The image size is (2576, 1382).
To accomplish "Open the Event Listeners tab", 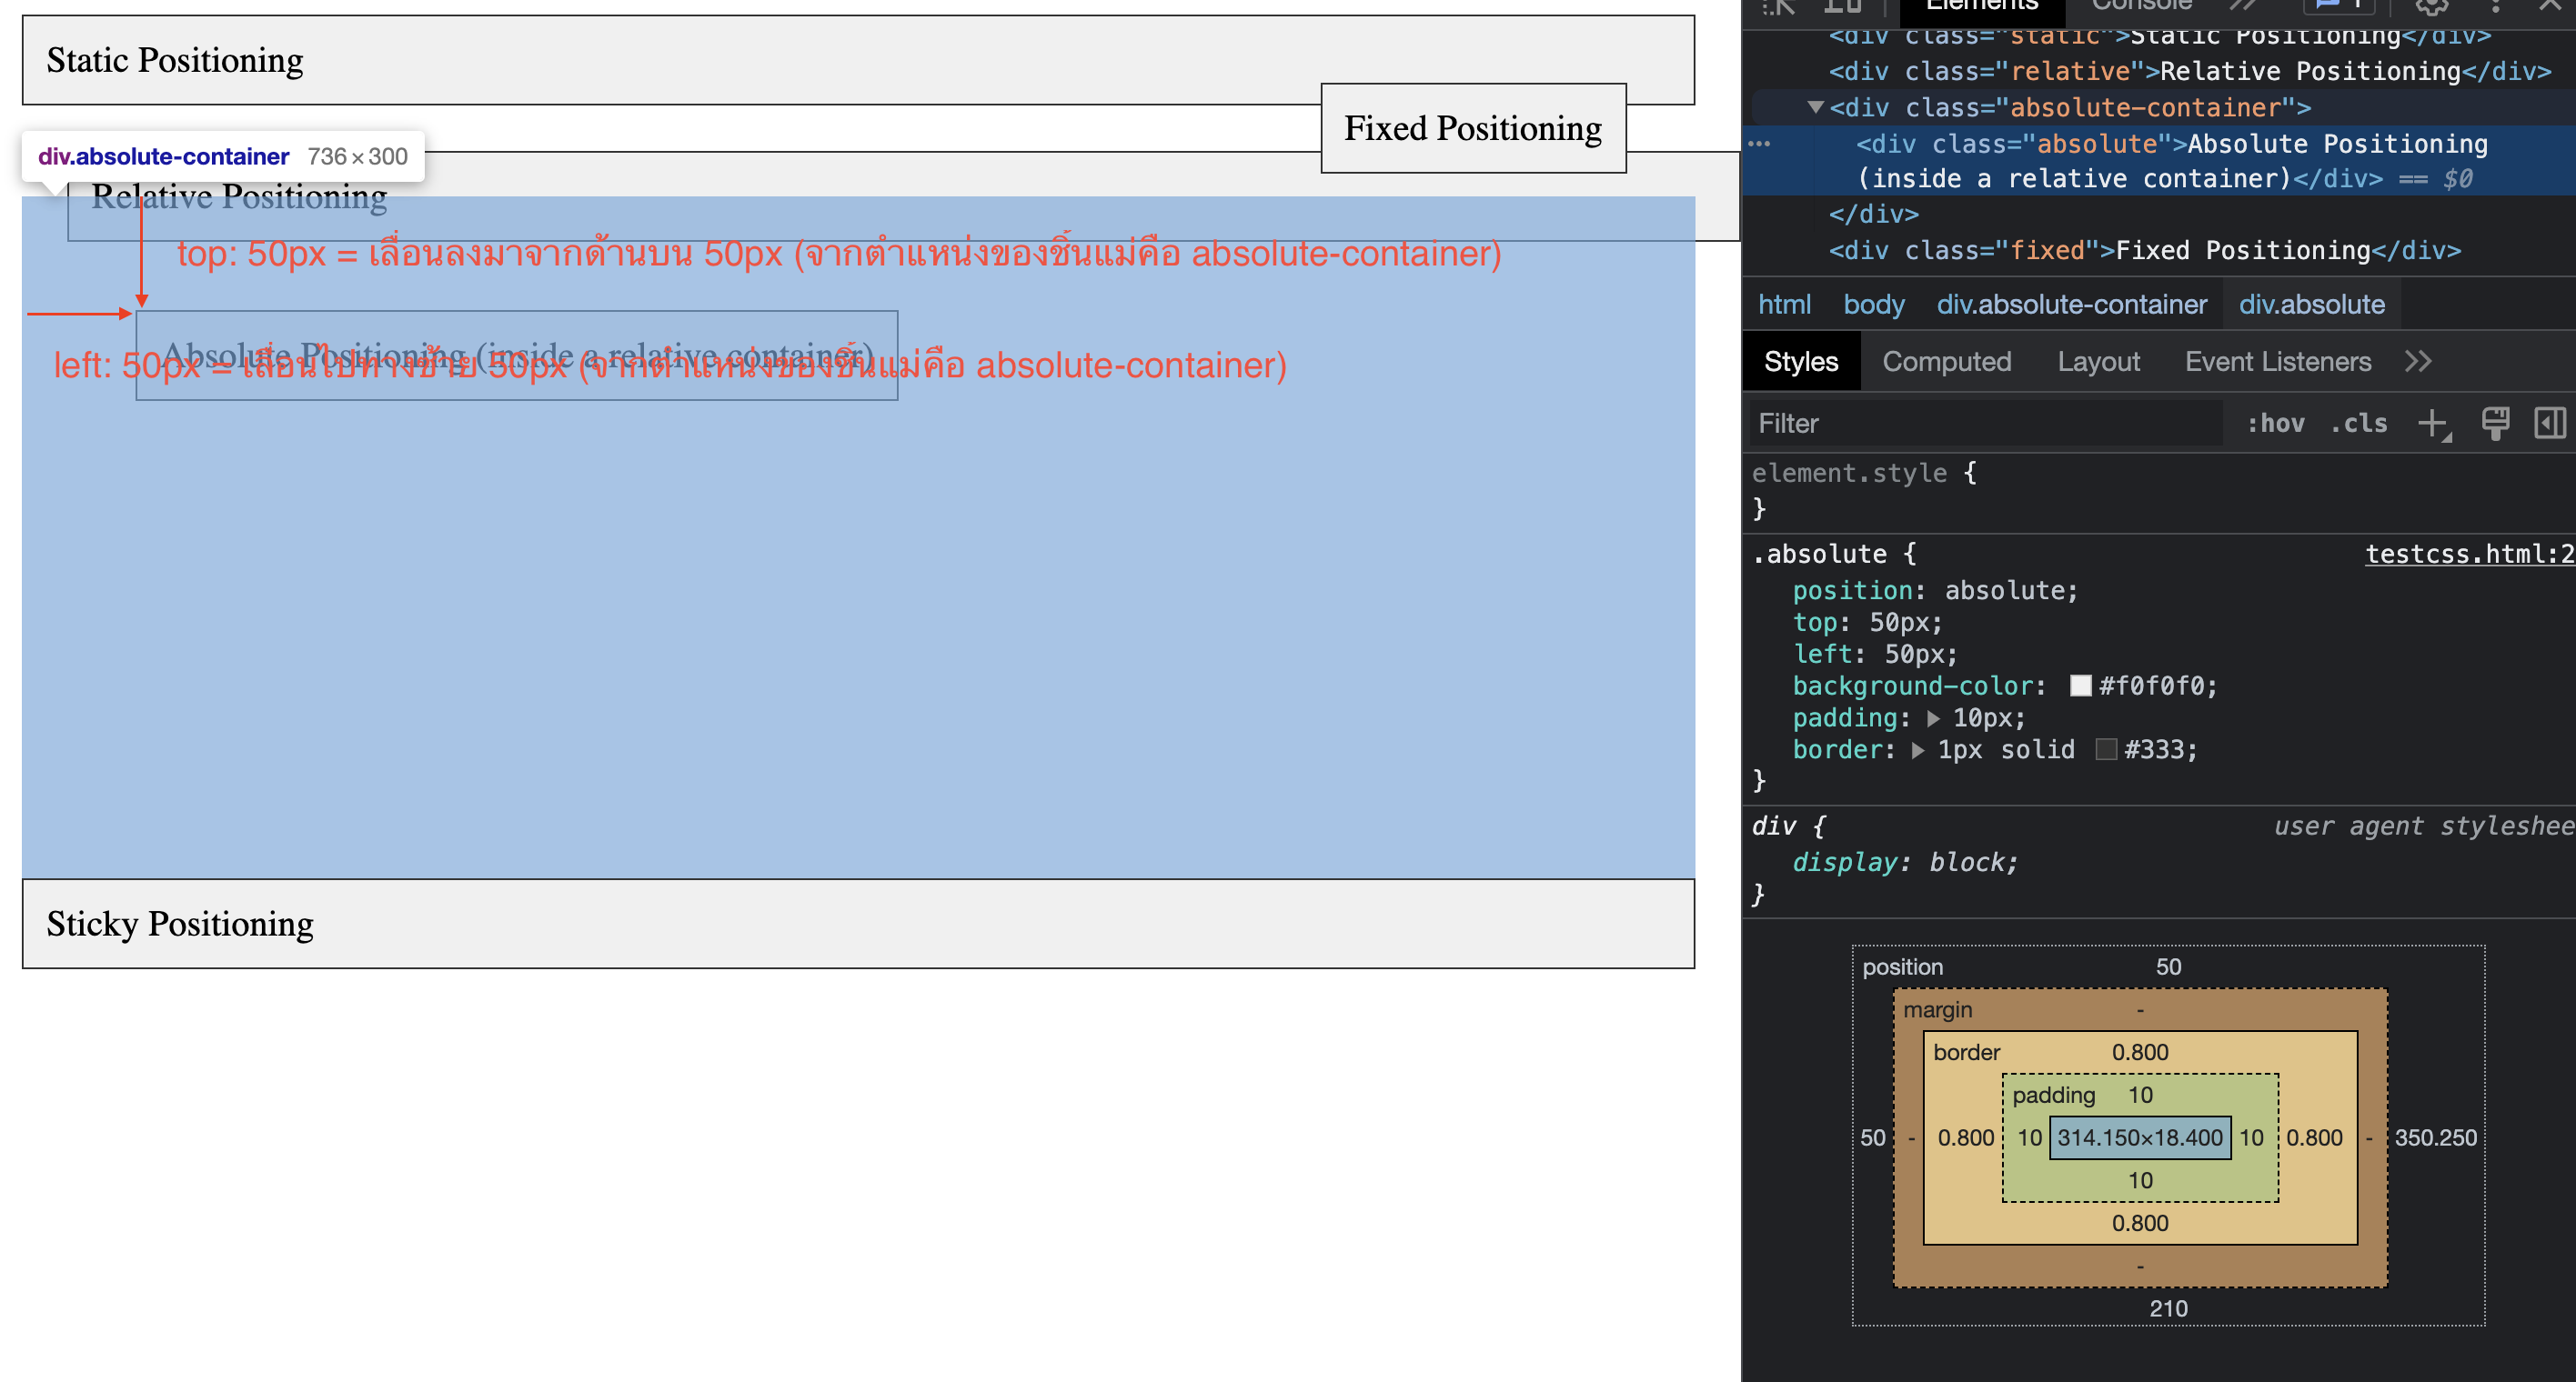I will (2278, 362).
